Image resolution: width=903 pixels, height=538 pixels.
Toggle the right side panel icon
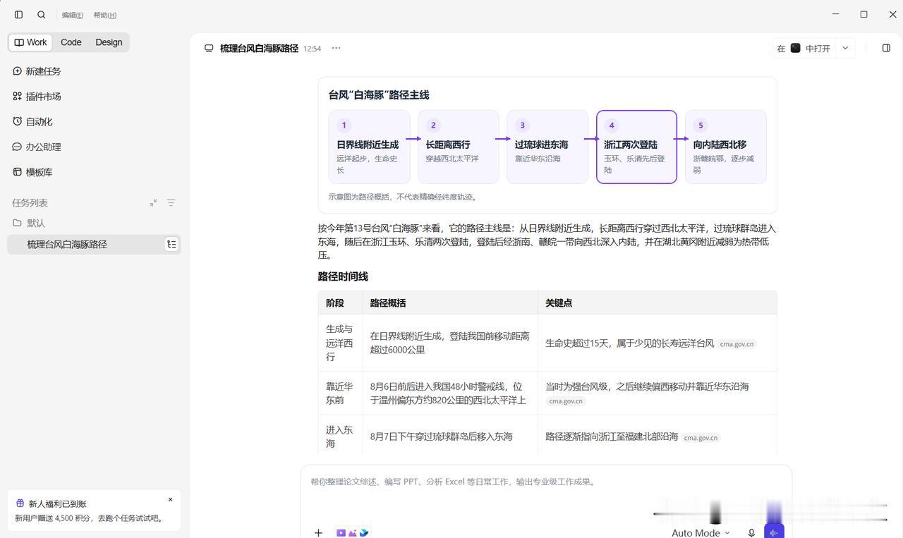click(886, 48)
